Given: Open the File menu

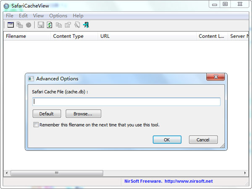Looking at the screenshot, I should (x=10, y=16).
